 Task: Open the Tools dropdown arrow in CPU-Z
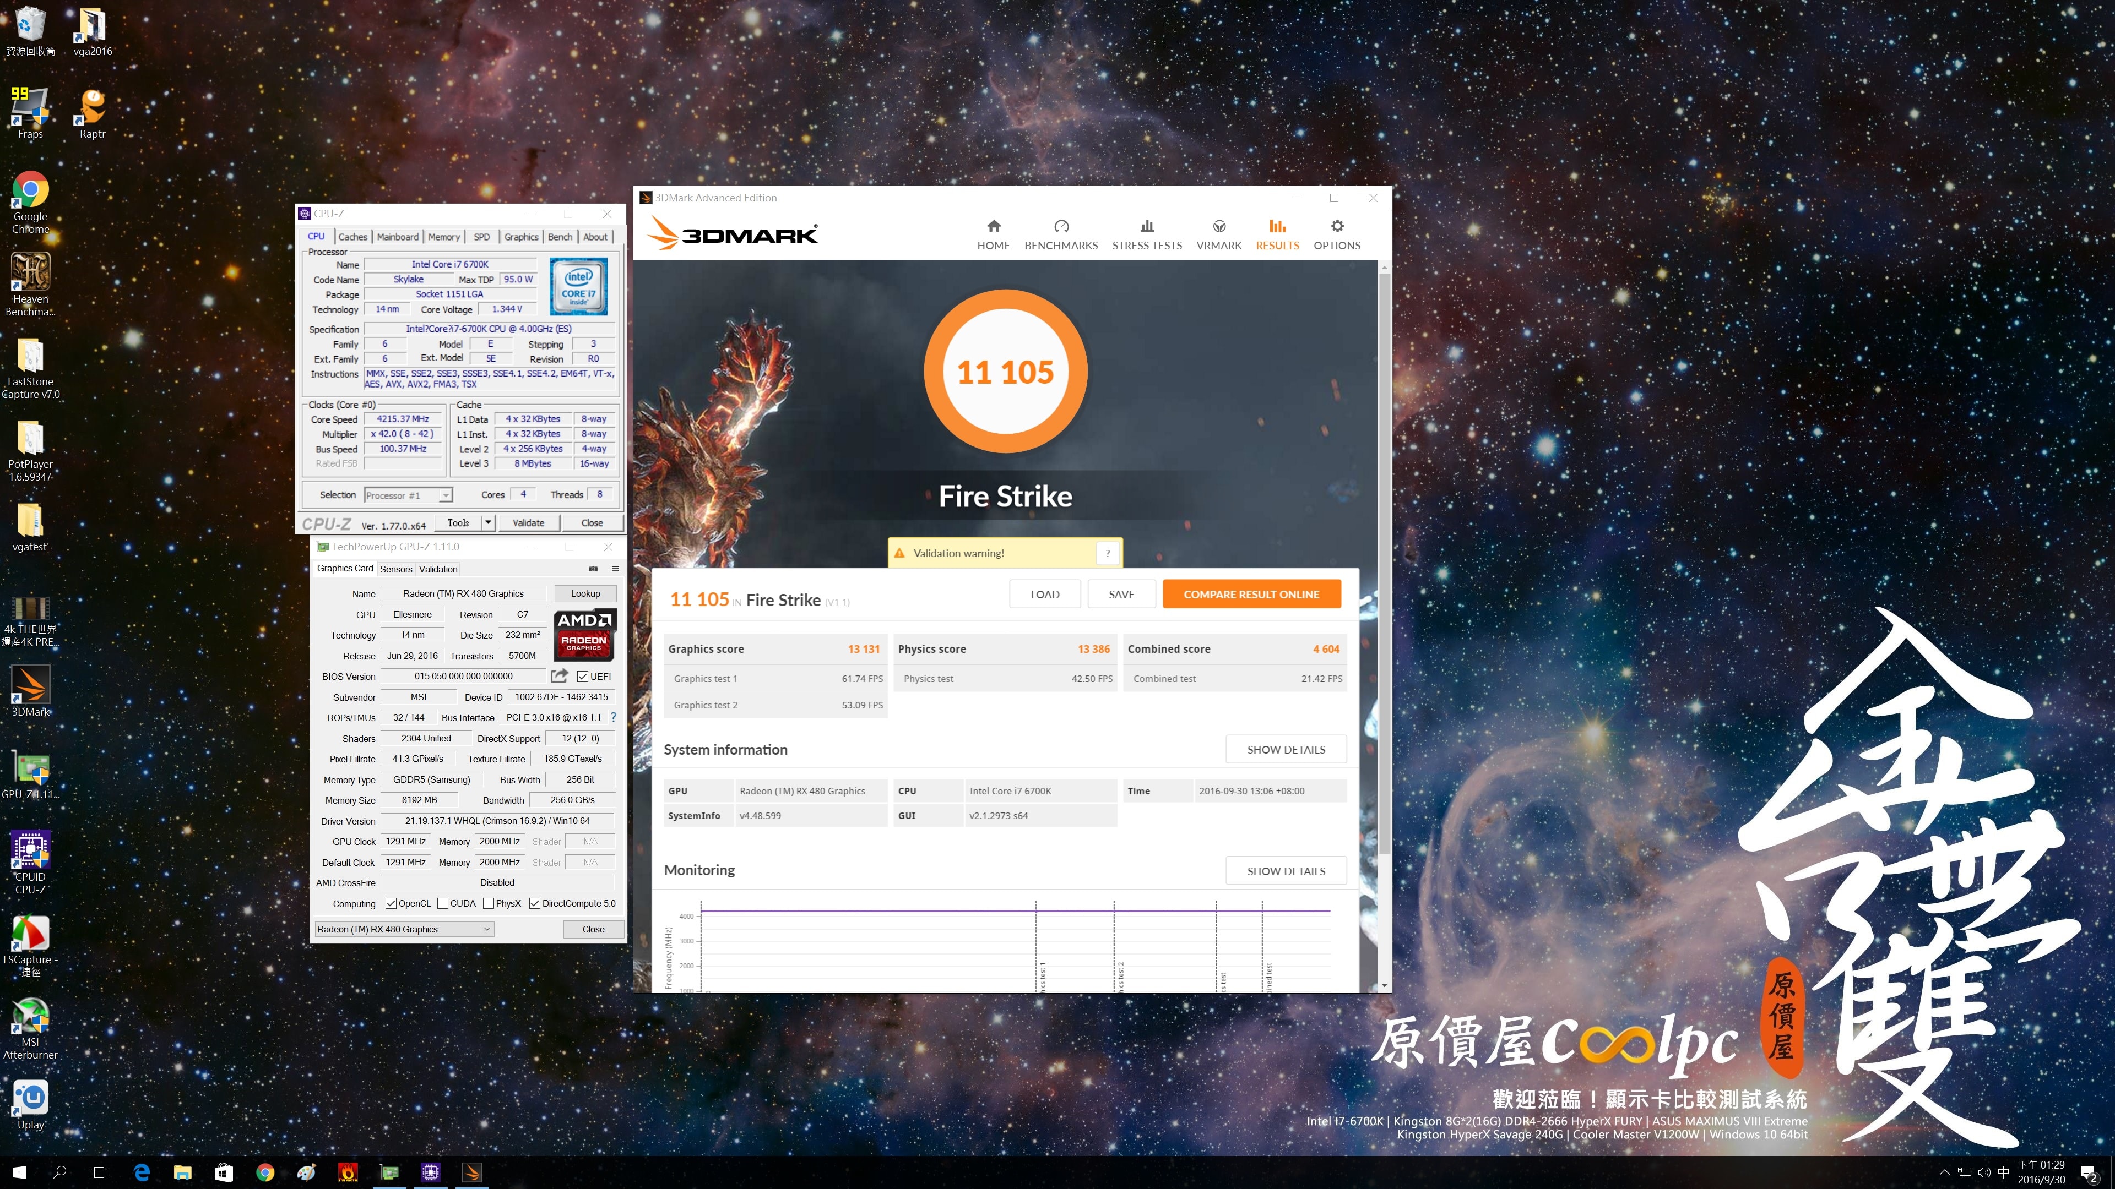point(487,523)
